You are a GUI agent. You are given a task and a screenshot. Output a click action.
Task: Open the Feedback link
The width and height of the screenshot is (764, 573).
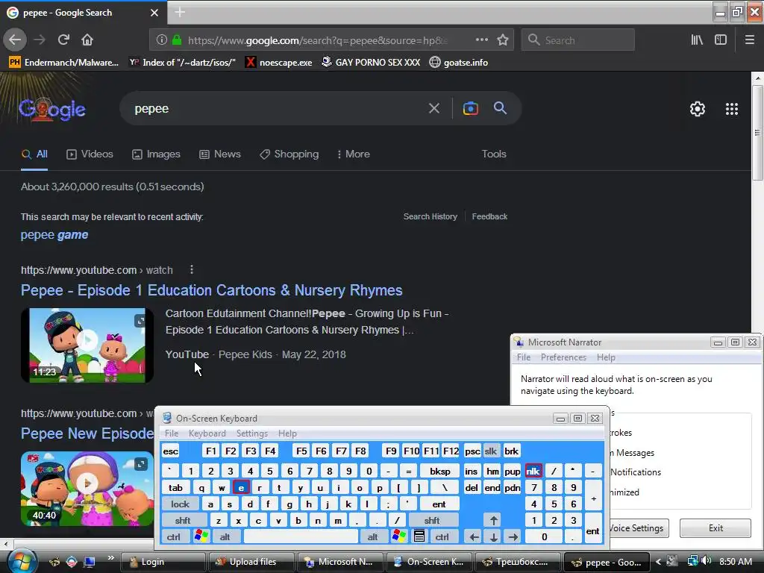[489, 216]
